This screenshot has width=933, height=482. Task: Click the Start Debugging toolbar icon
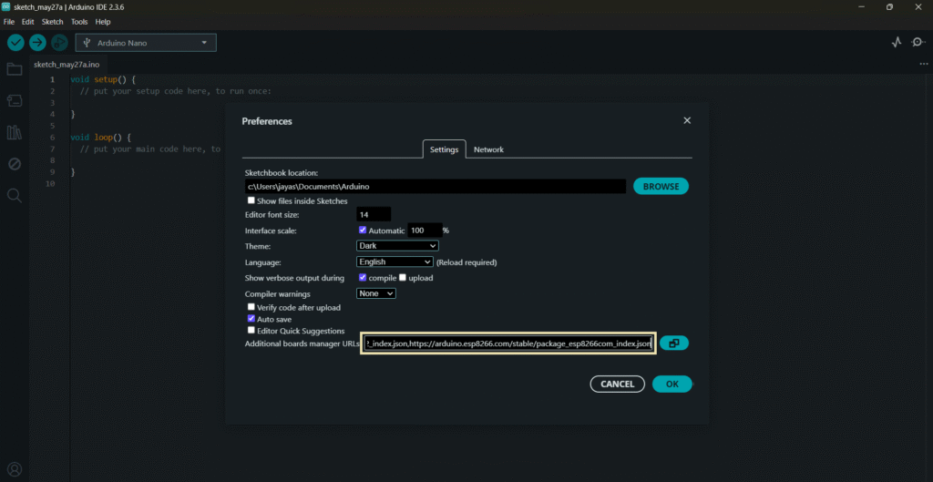coord(59,43)
